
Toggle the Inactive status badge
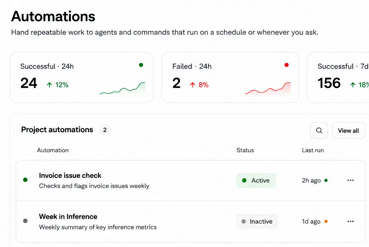pos(257,221)
